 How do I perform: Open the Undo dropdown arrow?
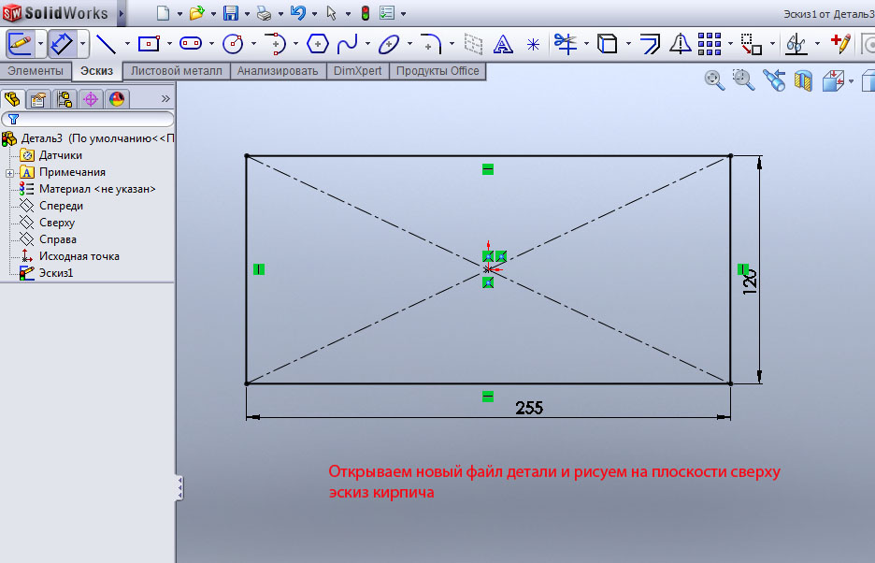[313, 14]
